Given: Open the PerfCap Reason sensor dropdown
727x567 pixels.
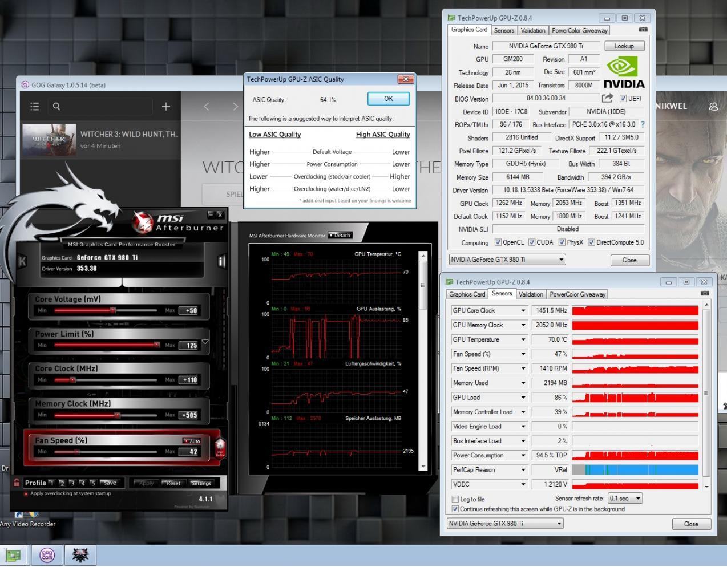Looking at the screenshot, I should click(x=523, y=470).
